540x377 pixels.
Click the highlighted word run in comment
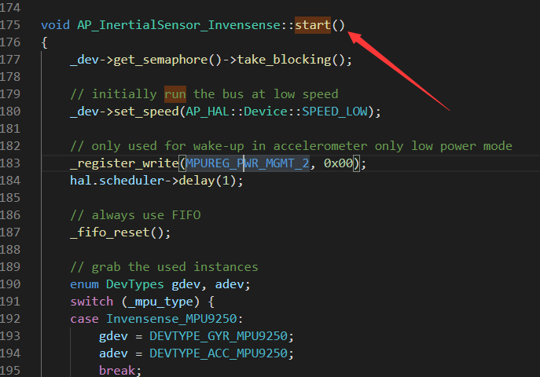tap(175, 94)
